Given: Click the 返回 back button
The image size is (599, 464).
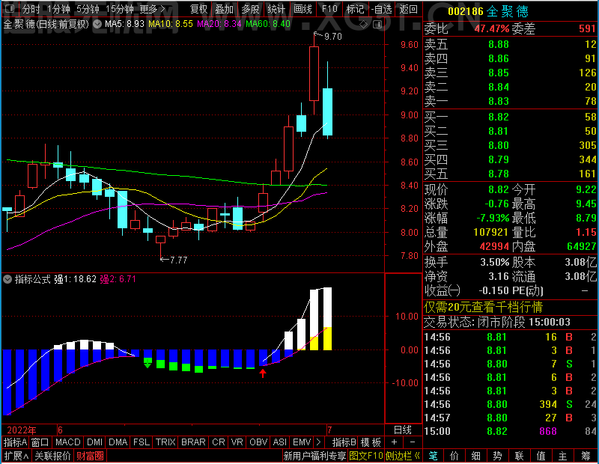Looking at the screenshot, I should (x=408, y=9).
